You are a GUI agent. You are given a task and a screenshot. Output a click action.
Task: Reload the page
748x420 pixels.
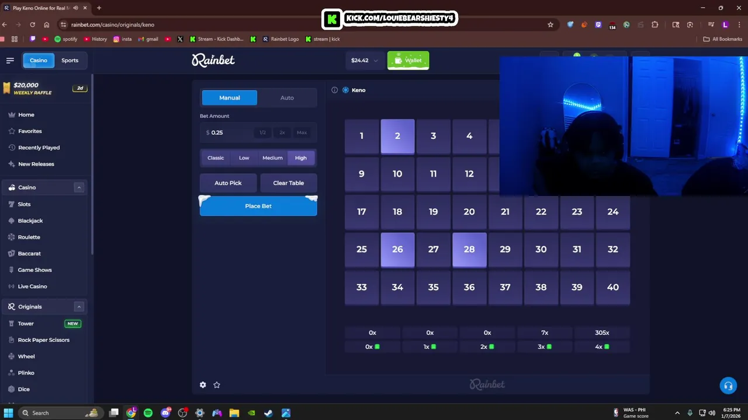click(x=32, y=24)
